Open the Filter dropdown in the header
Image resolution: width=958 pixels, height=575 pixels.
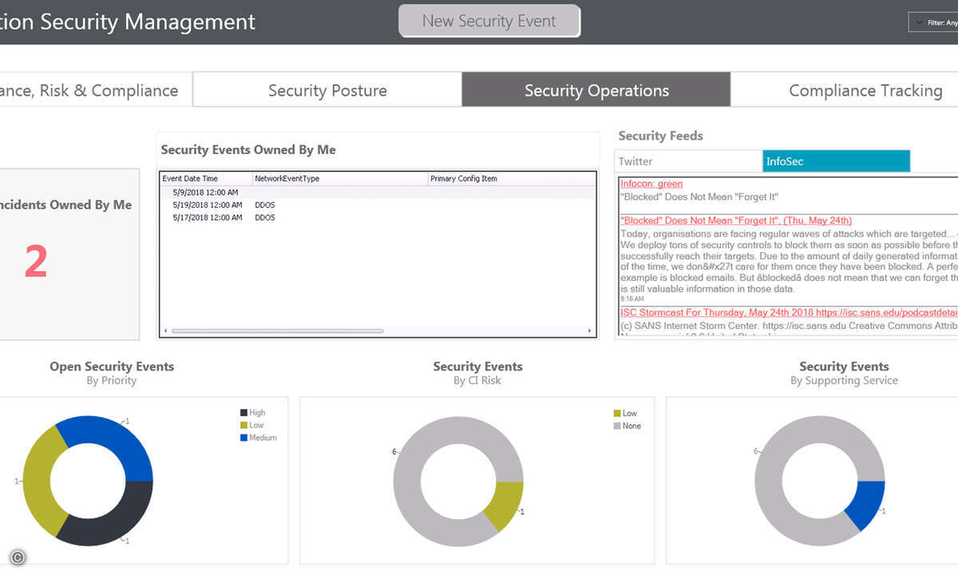pyautogui.click(x=934, y=22)
